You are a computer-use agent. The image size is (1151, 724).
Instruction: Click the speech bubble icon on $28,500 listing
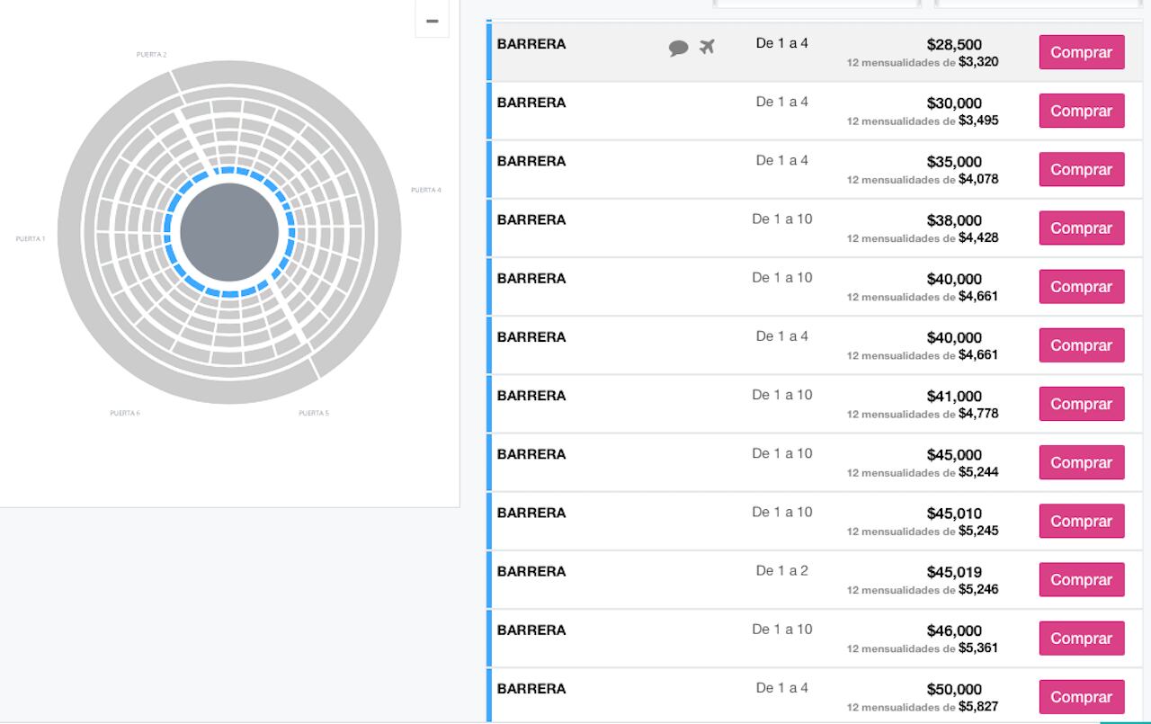[x=678, y=49]
